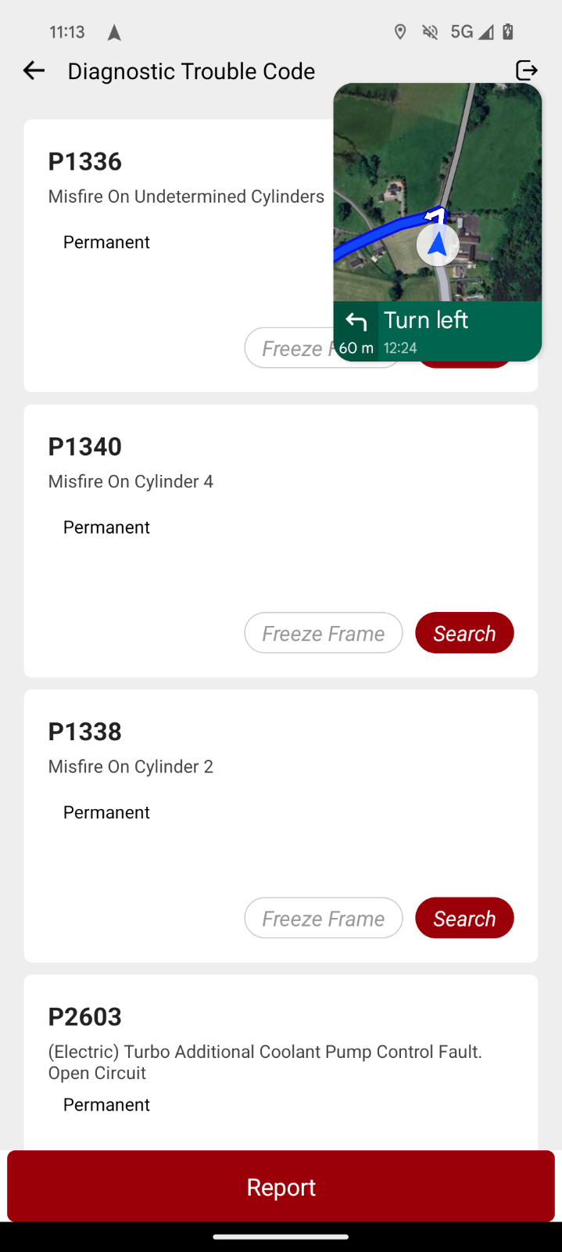Open Freeze Frame for P1338

tap(324, 918)
